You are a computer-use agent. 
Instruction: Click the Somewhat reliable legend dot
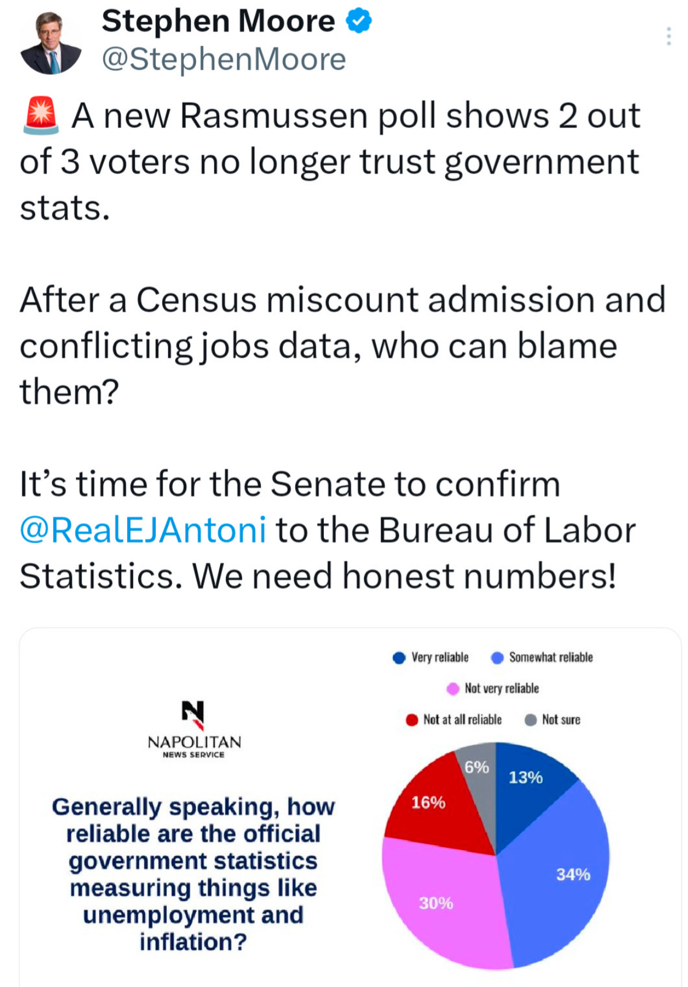pyautogui.click(x=497, y=658)
